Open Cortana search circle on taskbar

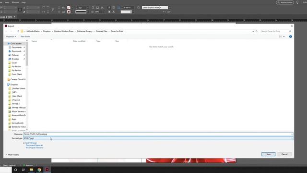click(x=15, y=170)
